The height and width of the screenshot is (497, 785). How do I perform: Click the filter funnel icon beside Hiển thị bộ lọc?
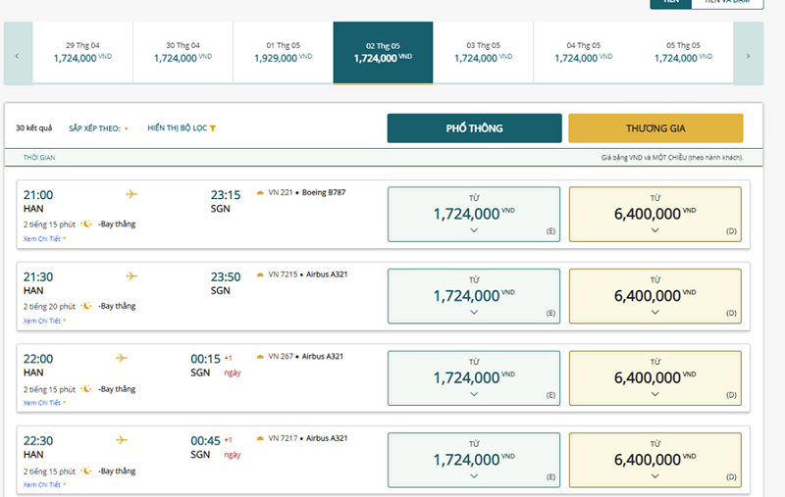[x=213, y=128]
